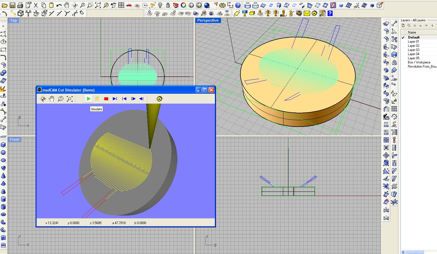Click the Top viewport label
The height and width of the screenshot is (254, 437).
[x=14, y=20]
